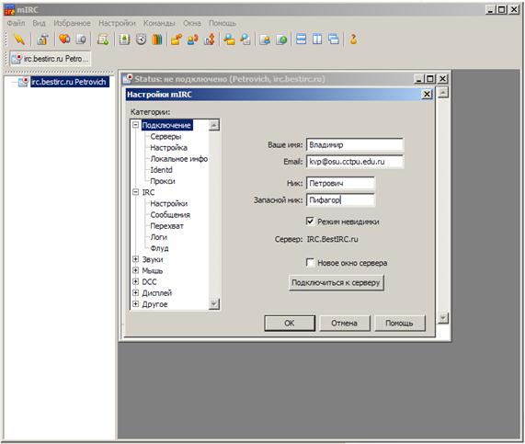Select Сообщения under IRC
This screenshot has height=444, width=525.
point(170,214)
